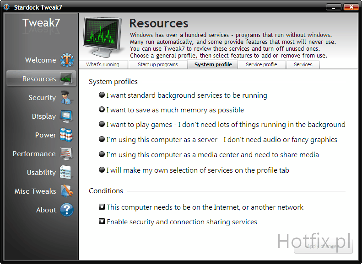Click the Usability checklist icon
The width and height of the screenshot is (362, 264).
[66, 172]
